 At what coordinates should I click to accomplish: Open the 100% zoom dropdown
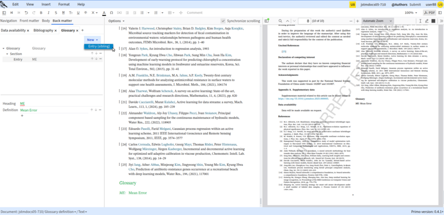(x=411, y=13)
